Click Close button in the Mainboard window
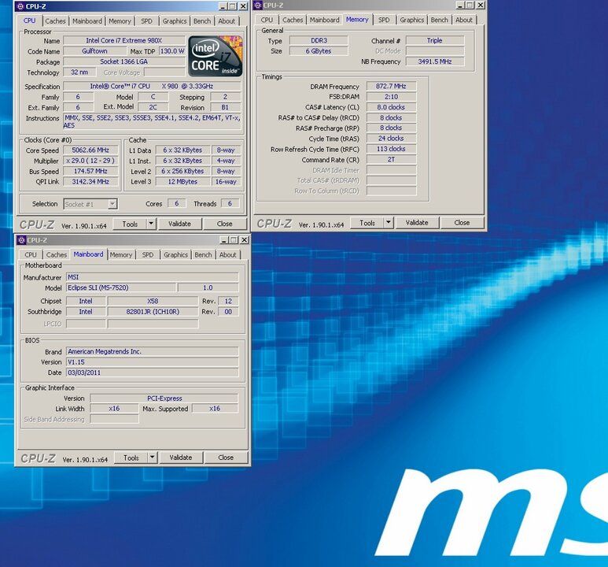 [x=226, y=458]
